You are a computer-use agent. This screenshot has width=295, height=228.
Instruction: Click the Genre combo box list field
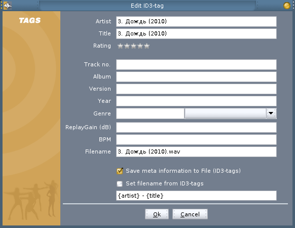click(225, 113)
